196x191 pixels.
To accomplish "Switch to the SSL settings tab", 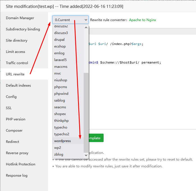I will pyautogui.click(x=9, y=108).
